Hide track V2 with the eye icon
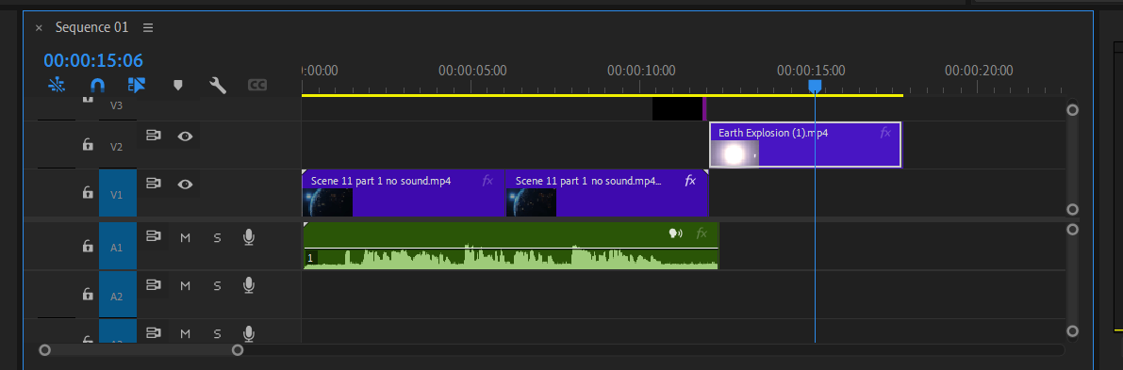Viewport: 1123px width, 370px height. [x=186, y=136]
